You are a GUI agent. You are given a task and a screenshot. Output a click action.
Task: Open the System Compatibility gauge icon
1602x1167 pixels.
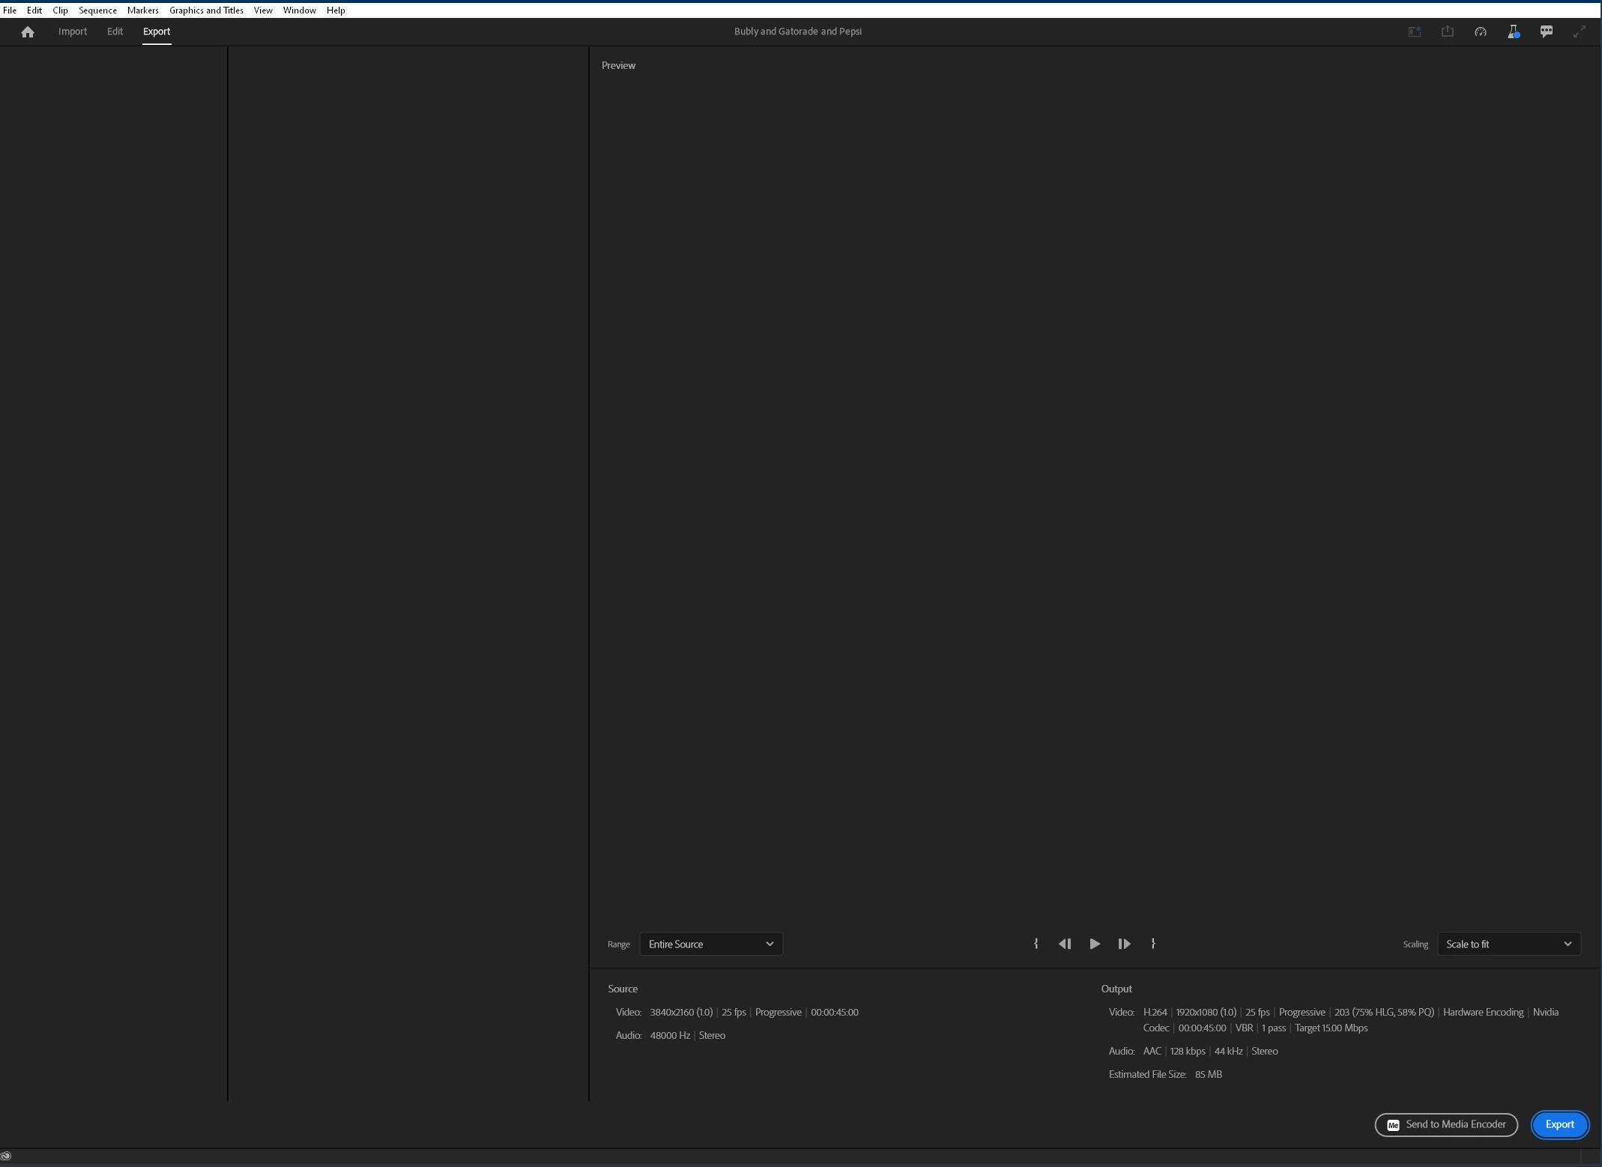point(1480,31)
